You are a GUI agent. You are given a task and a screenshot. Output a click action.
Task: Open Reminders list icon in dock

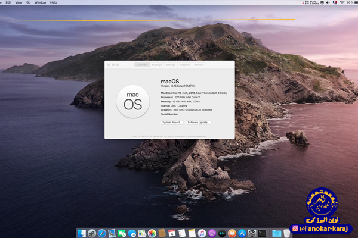[x=182, y=233]
